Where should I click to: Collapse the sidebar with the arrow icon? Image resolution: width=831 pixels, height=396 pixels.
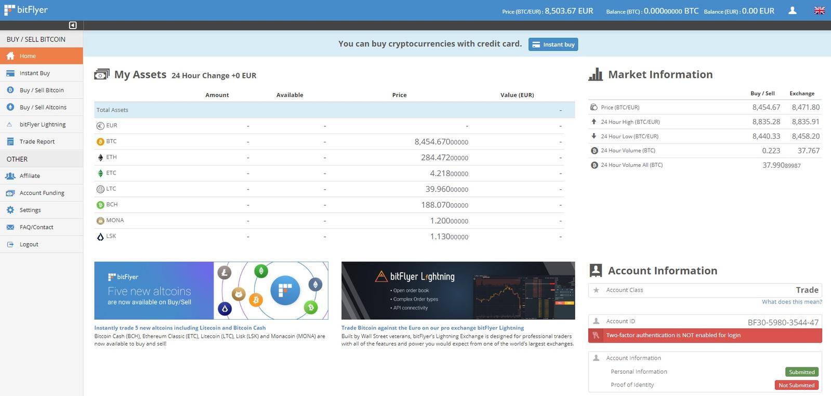click(x=73, y=25)
